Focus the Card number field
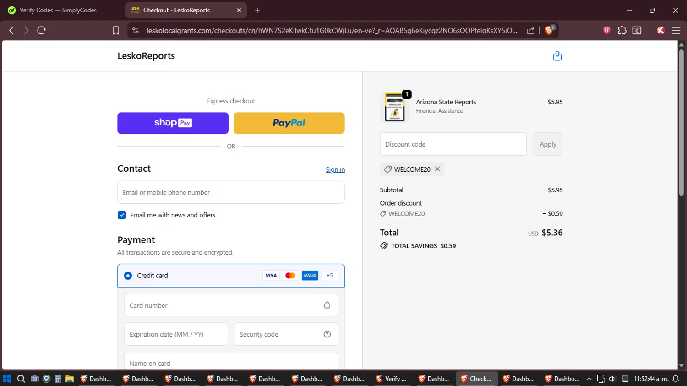The image size is (687, 386). click(231, 305)
